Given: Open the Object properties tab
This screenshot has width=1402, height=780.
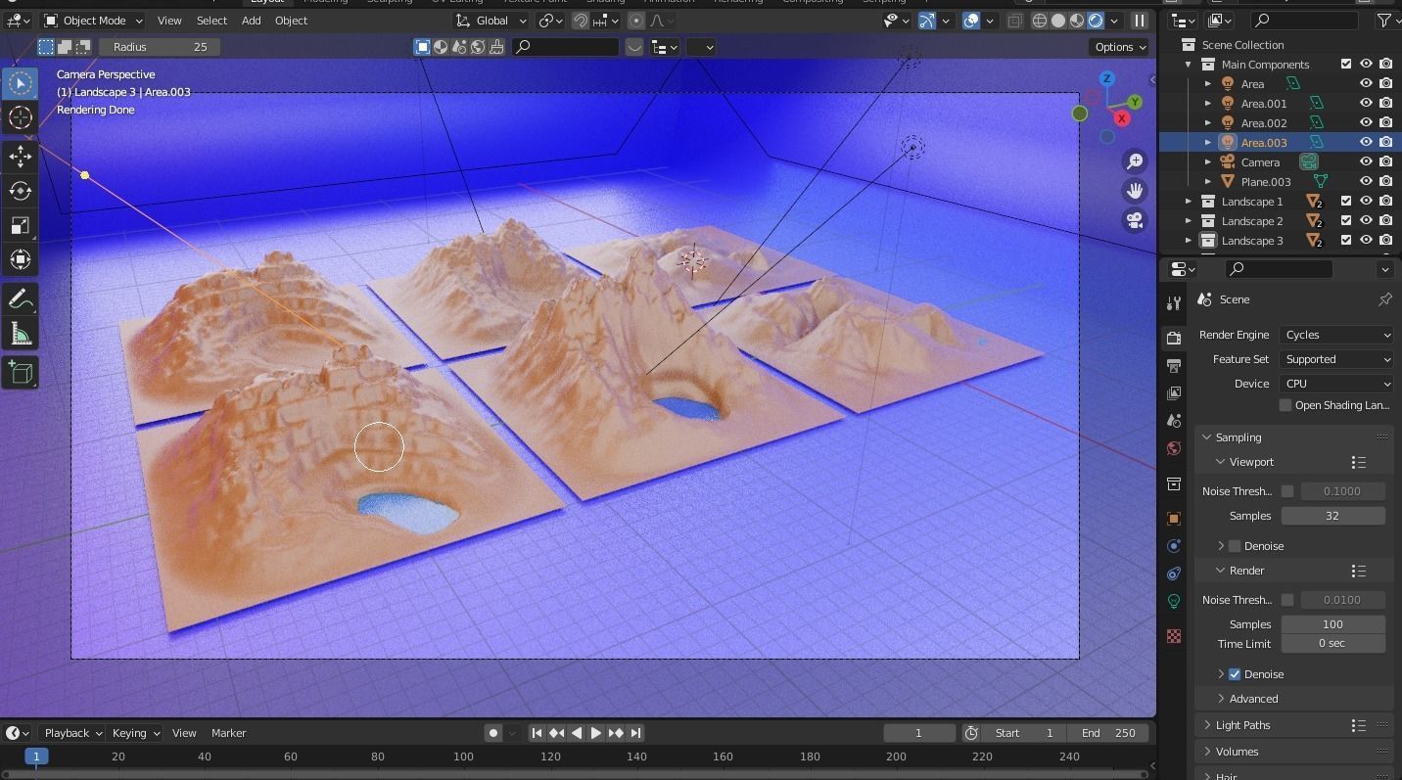Looking at the screenshot, I should [x=1174, y=518].
